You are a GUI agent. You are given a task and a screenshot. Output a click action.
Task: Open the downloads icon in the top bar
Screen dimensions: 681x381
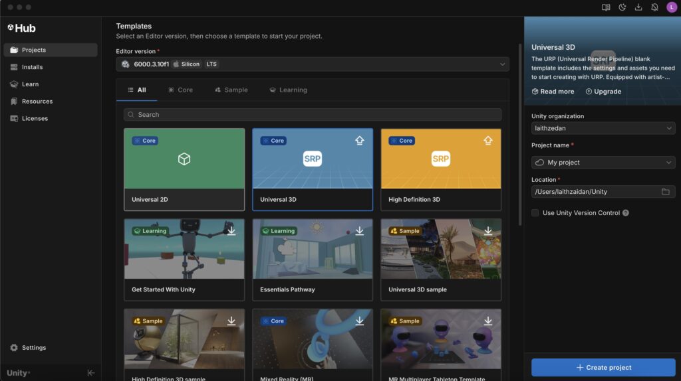point(638,7)
